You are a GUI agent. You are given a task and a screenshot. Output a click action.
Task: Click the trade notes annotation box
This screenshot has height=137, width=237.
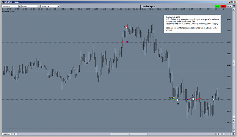click(x=192, y=24)
